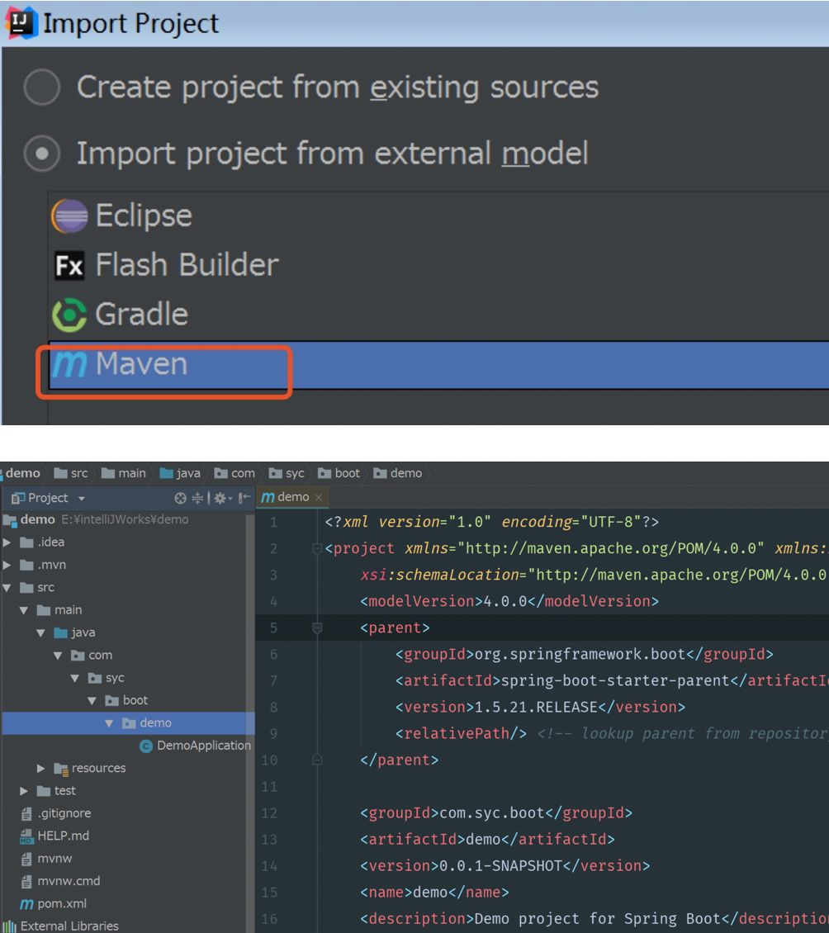
Task: Select the .mvn folder icon
Action: (26, 565)
